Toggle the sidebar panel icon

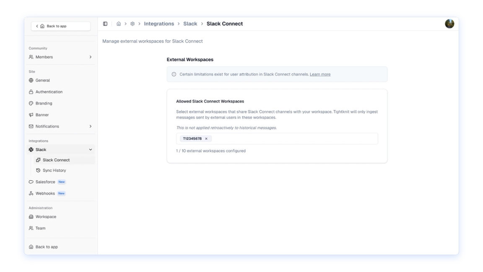click(105, 24)
